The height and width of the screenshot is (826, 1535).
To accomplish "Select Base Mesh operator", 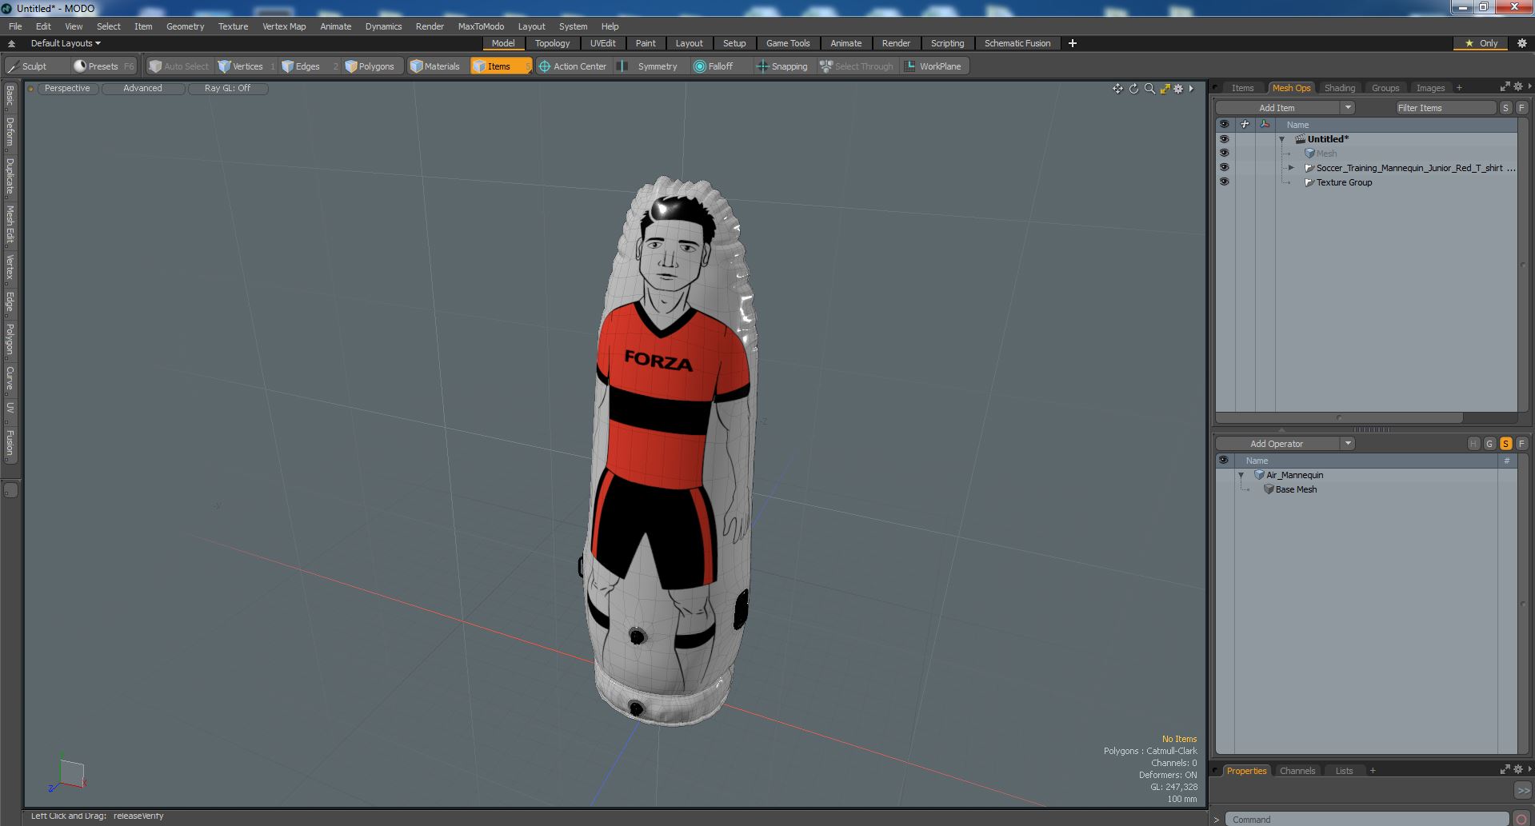I will pyautogui.click(x=1296, y=489).
